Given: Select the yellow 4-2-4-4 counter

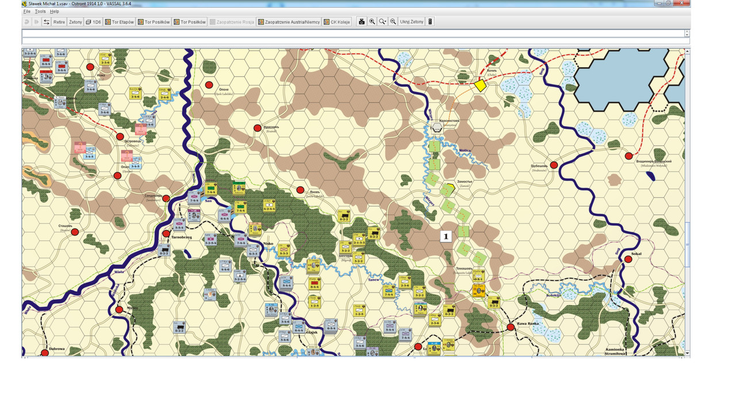Looking at the screenshot, I should point(269,206).
